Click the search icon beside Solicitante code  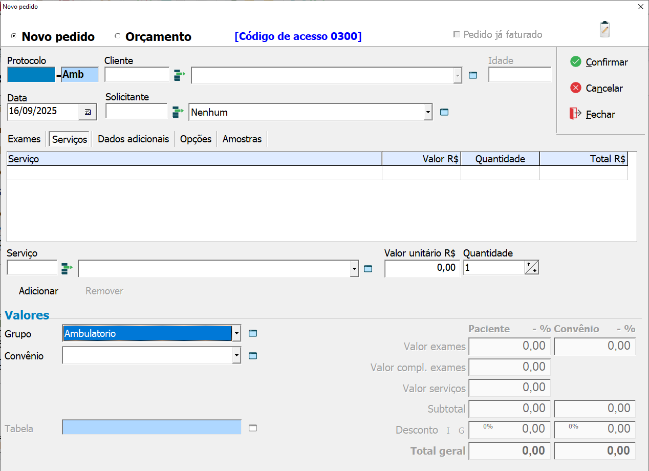click(x=178, y=112)
